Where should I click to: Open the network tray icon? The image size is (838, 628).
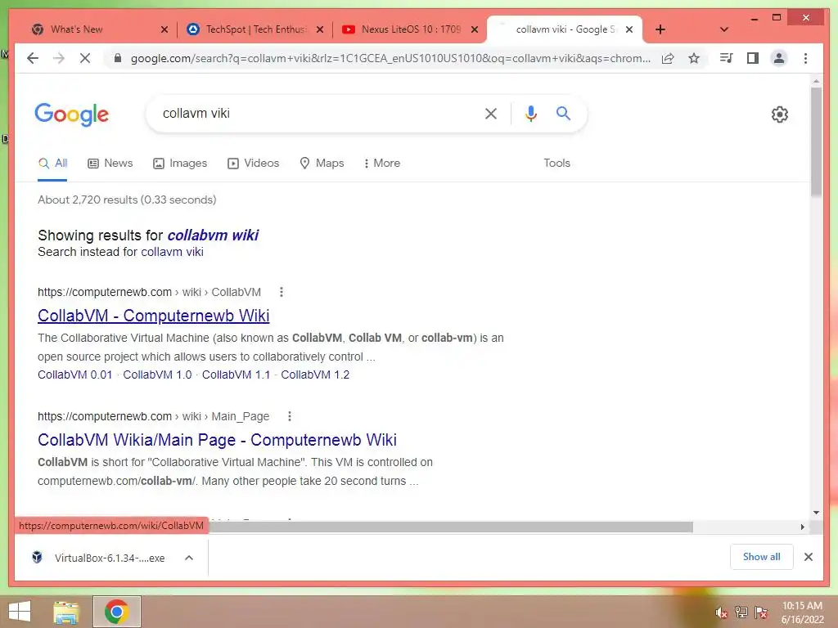coord(741,612)
